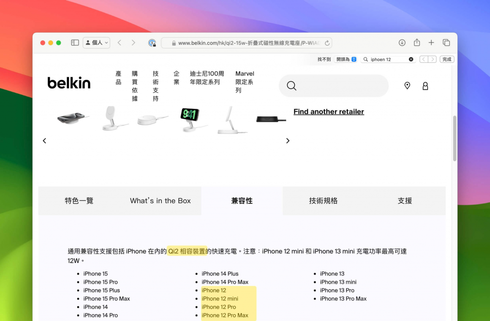Show previous thumbnails with the left carousel arrow
490x321 pixels.
pyautogui.click(x=45, y=141)
